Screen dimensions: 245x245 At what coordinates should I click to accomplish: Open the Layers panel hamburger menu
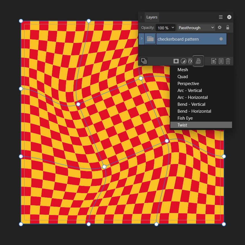(220, 17)
